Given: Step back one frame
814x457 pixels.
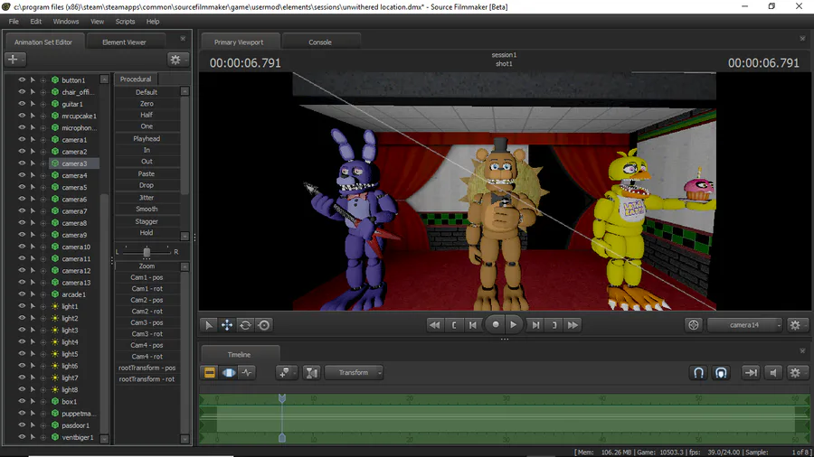Looking at the screenshot, I should tap(473, 325).
